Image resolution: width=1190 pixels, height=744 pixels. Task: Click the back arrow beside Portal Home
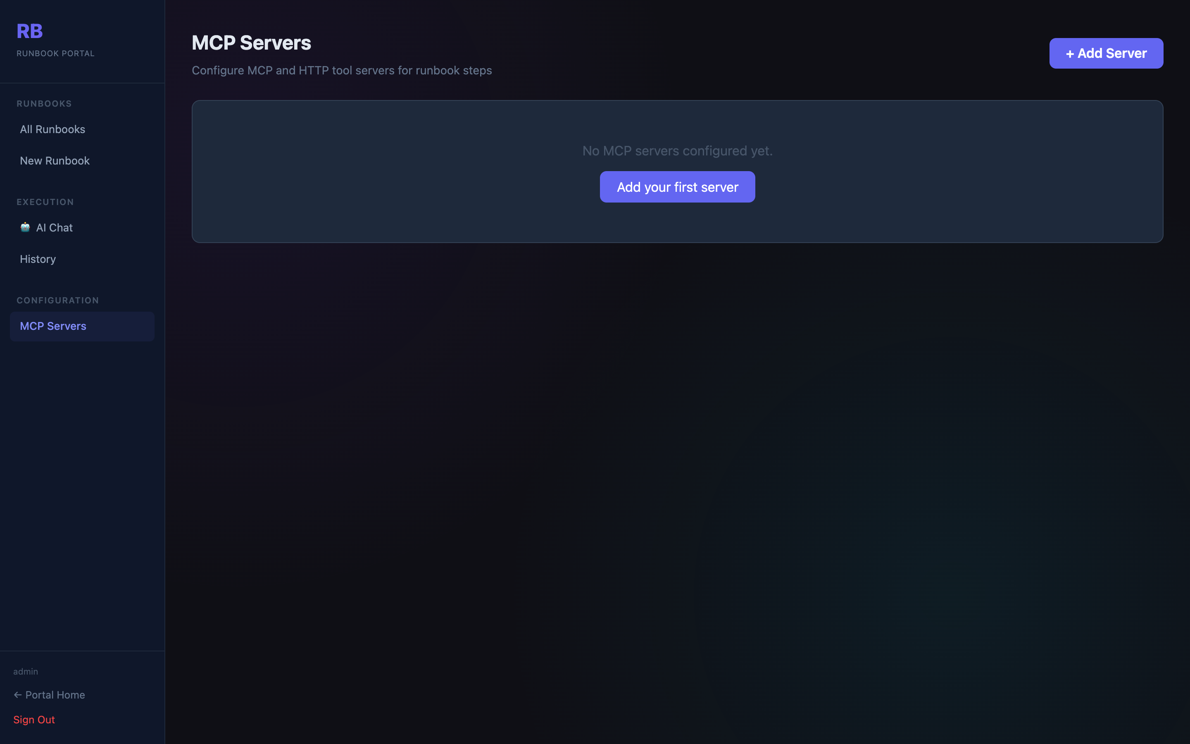(18, 694)
